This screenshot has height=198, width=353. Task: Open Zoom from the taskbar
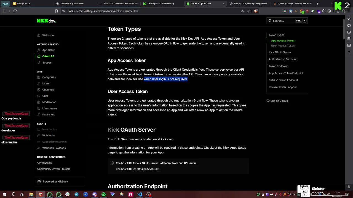coord(85,194)
